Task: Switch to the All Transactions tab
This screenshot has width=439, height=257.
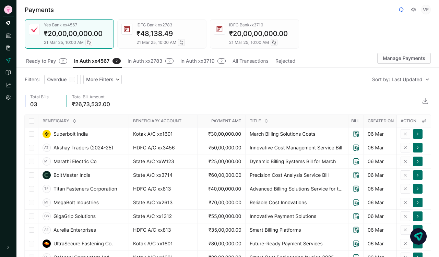Action: coord(250,61)
